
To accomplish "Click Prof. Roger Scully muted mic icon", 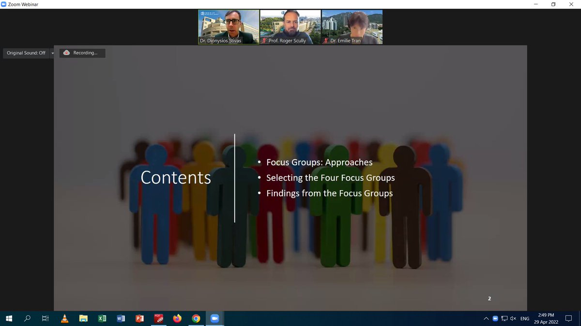I will tap(264, 41).
